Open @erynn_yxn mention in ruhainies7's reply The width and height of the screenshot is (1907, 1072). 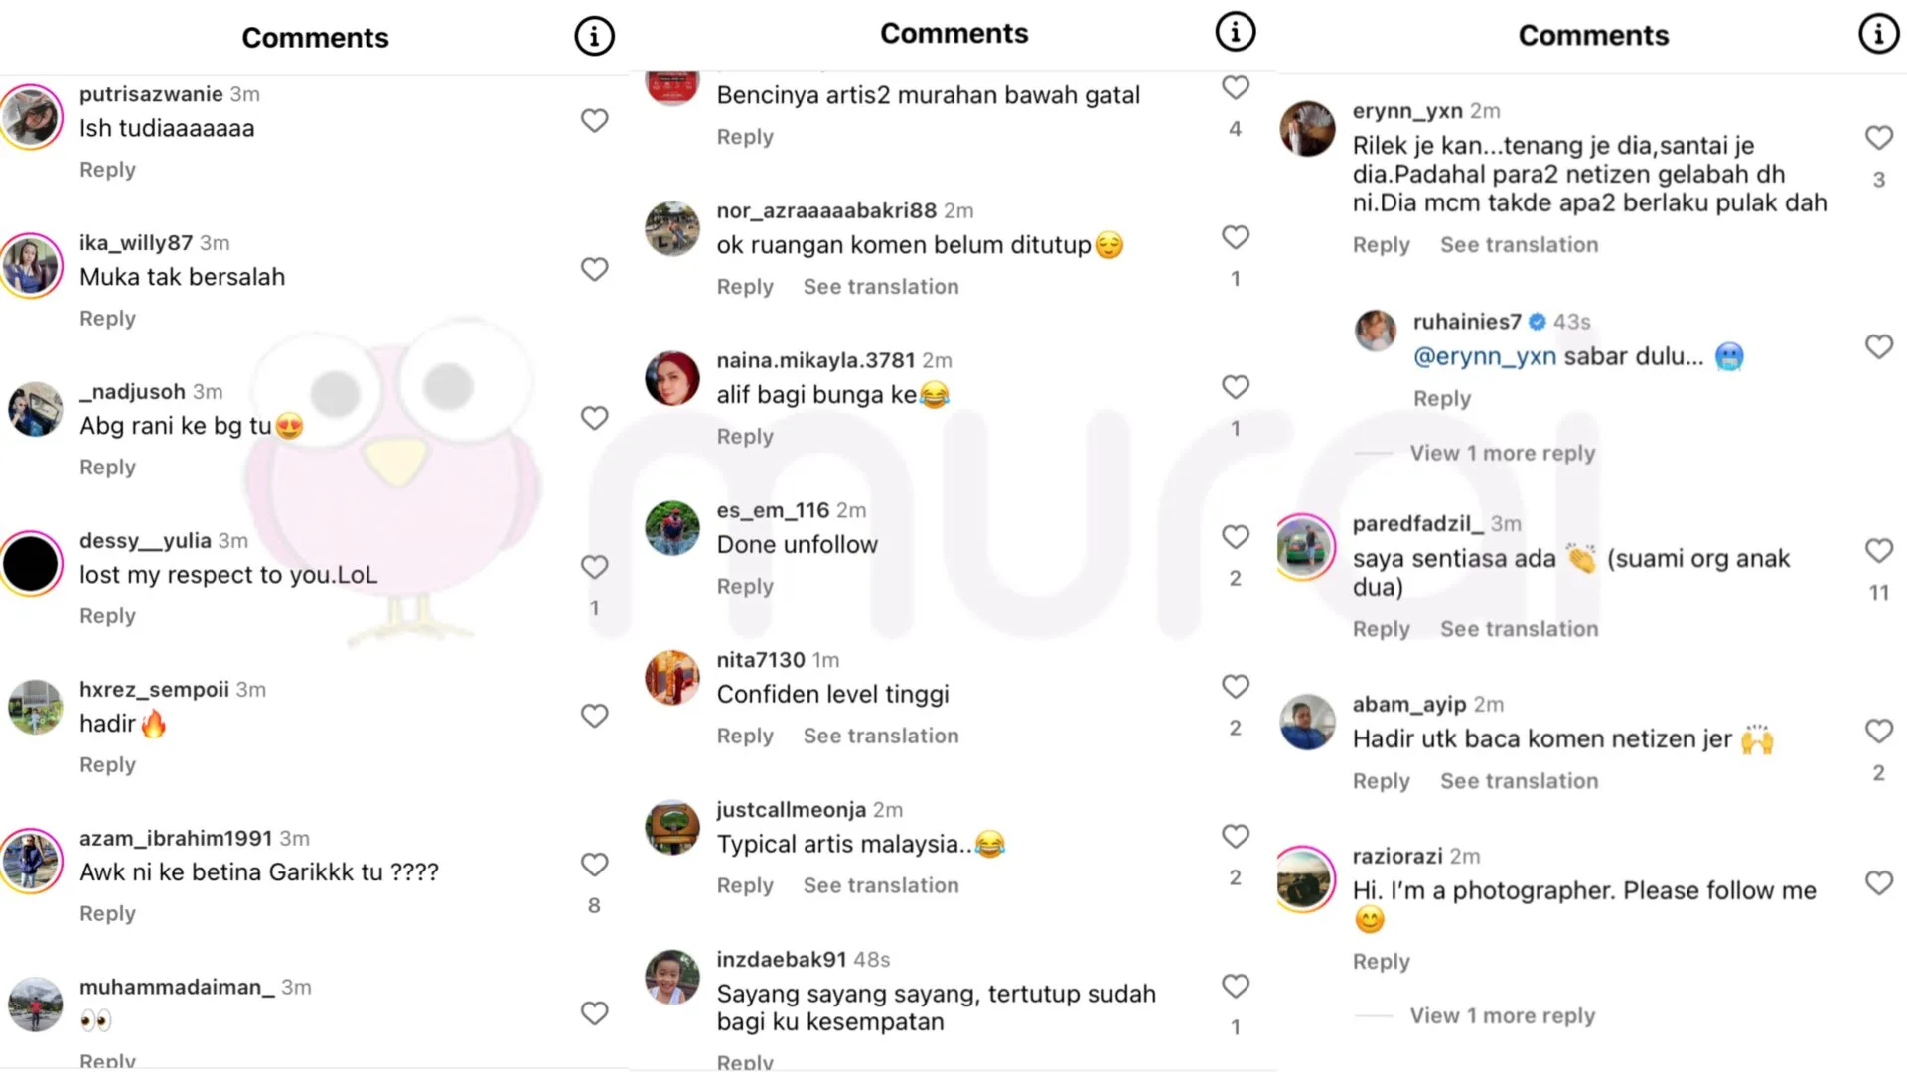pos(1484,356)
